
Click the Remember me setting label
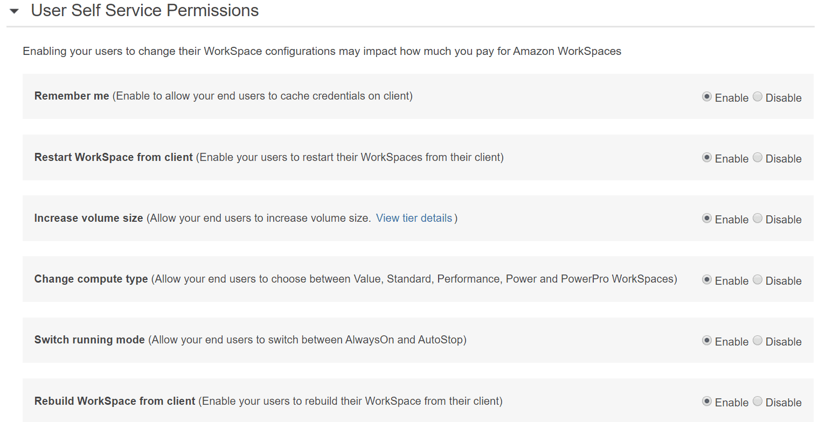pos(72,96)
